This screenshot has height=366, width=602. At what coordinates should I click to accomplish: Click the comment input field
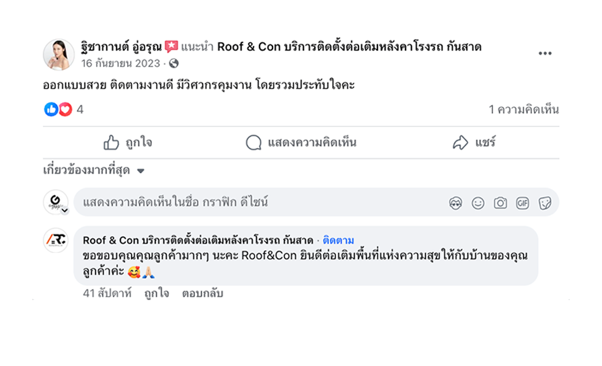(x=256, y=203)
